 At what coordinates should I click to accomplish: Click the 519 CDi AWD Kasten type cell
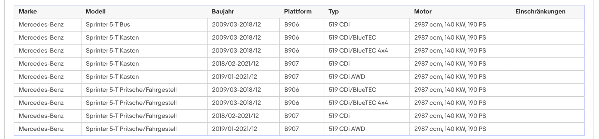pyautogui.click(x=367, y=77)
